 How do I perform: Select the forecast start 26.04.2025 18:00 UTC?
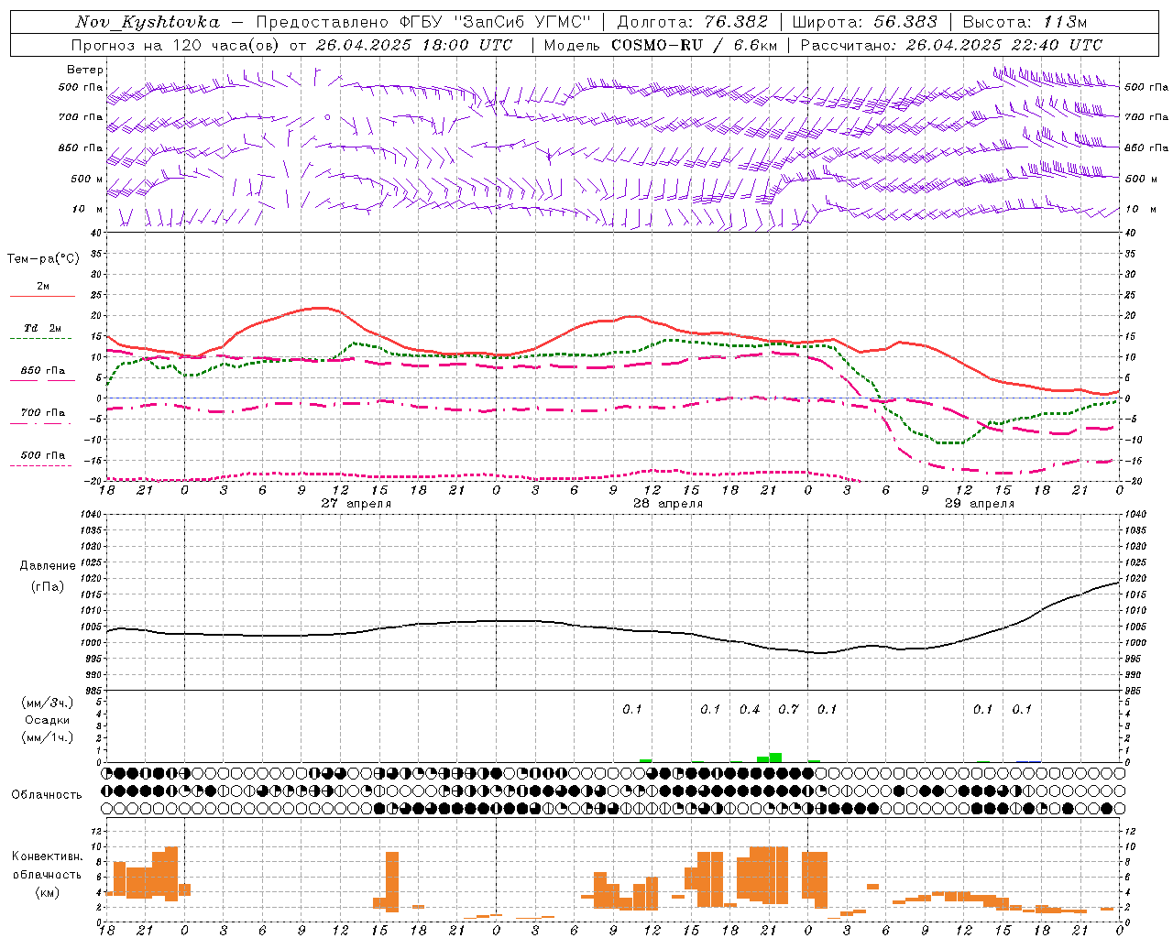coord(414,45)
